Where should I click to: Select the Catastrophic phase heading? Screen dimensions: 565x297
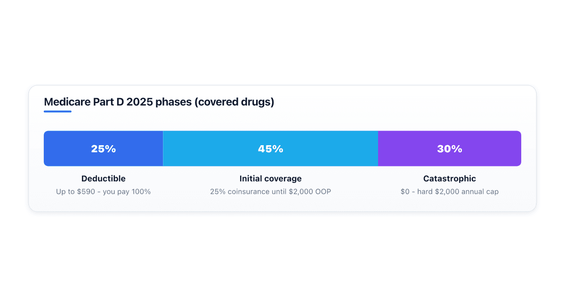450,179
